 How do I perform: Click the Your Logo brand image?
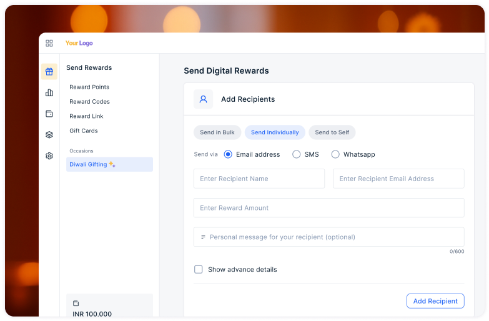coord(79,43)
